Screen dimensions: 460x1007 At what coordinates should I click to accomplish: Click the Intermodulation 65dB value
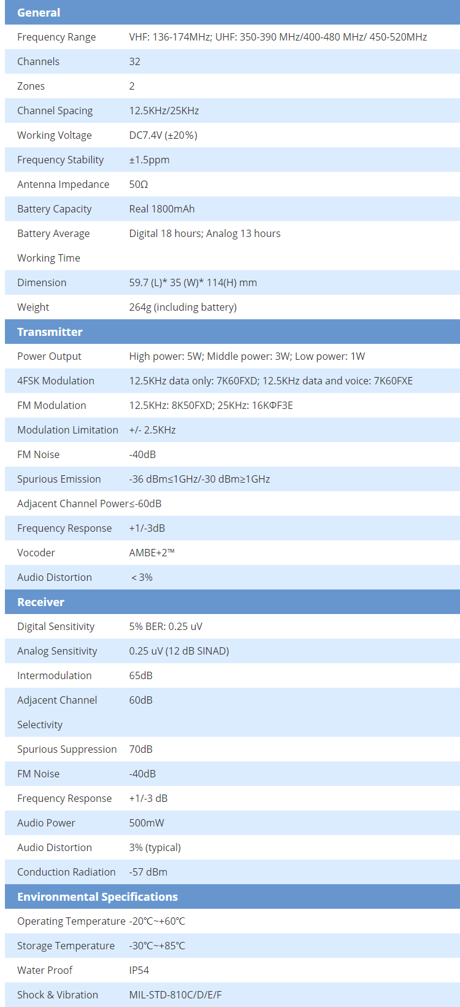pyautogui.click(x=140, y=675)
